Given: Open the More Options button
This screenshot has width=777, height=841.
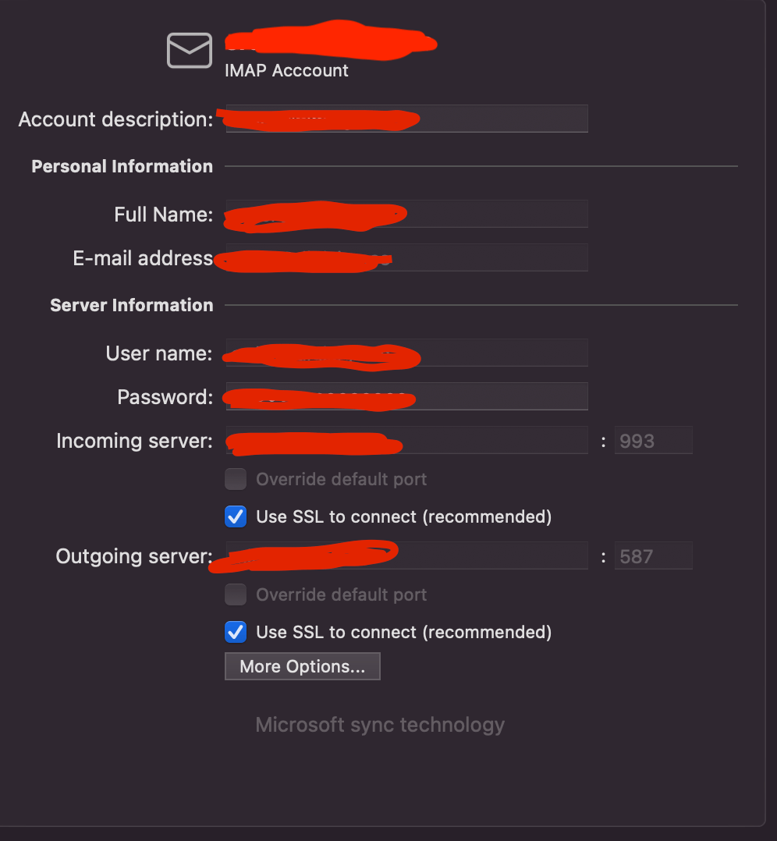Looking at the screenshot, I should coord(303,666).
